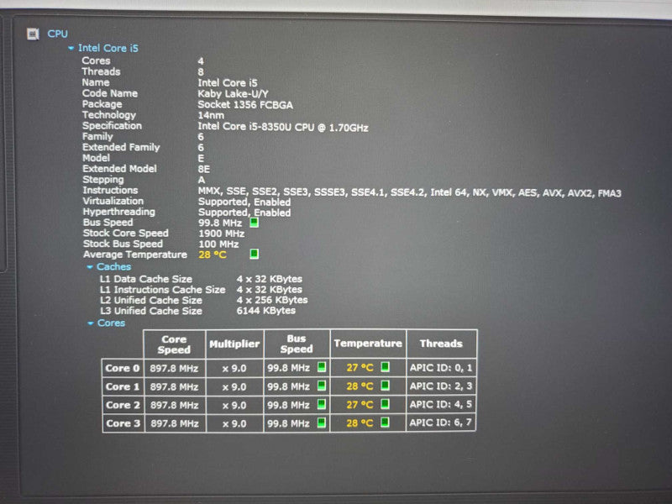Click the Threads value 8

click(201, 72)
